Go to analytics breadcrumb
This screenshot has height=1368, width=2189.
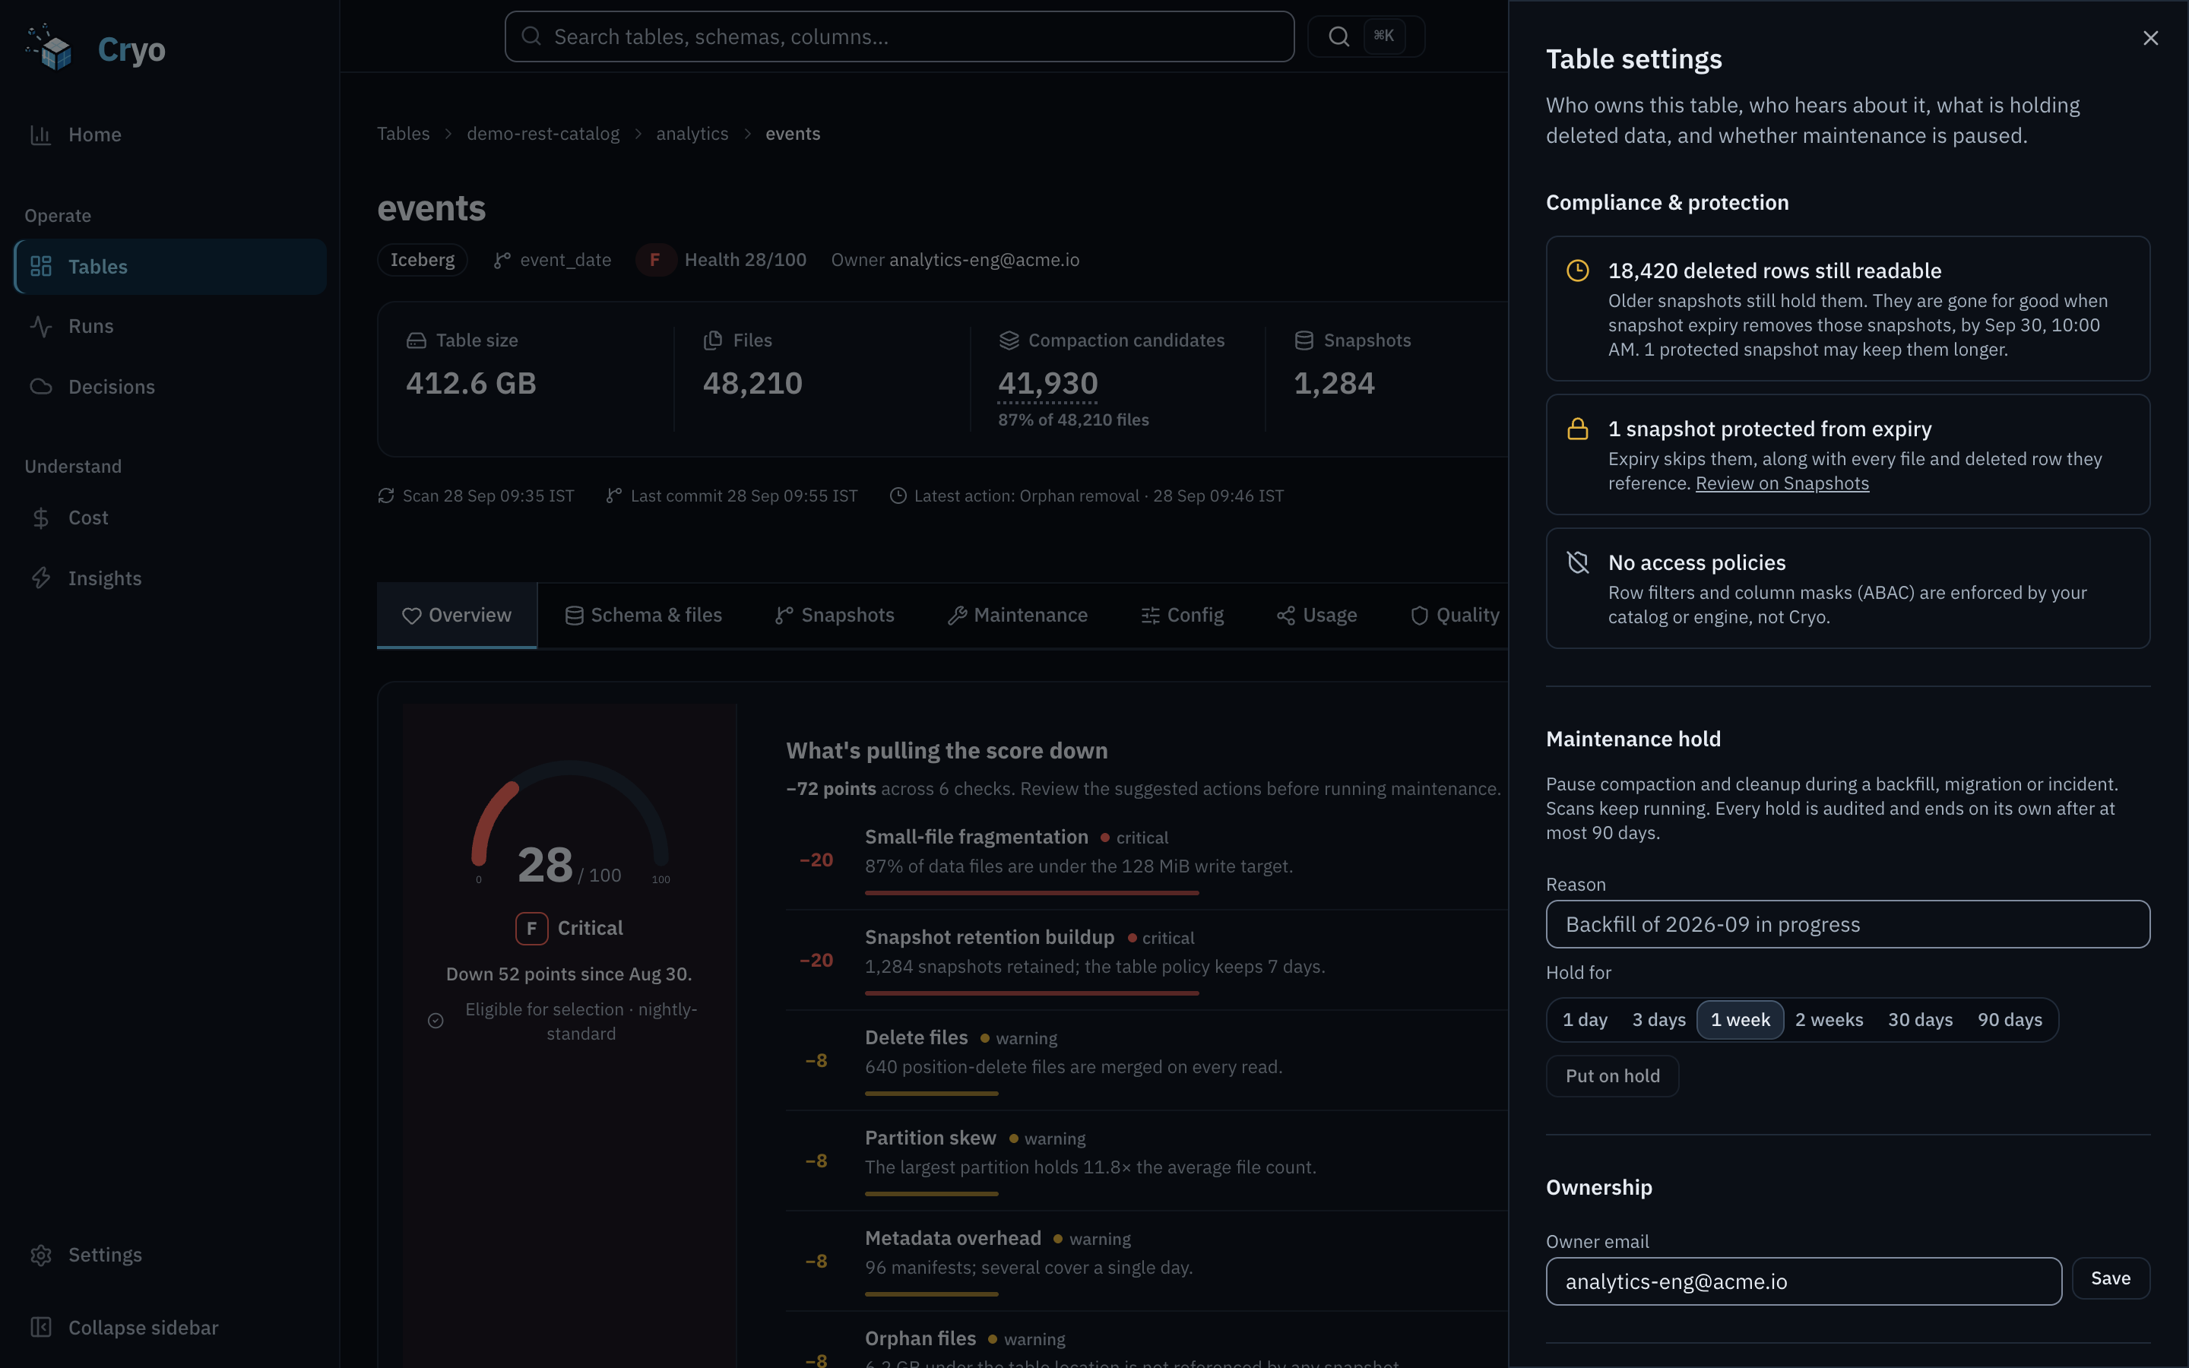click(x=692, y=134)
